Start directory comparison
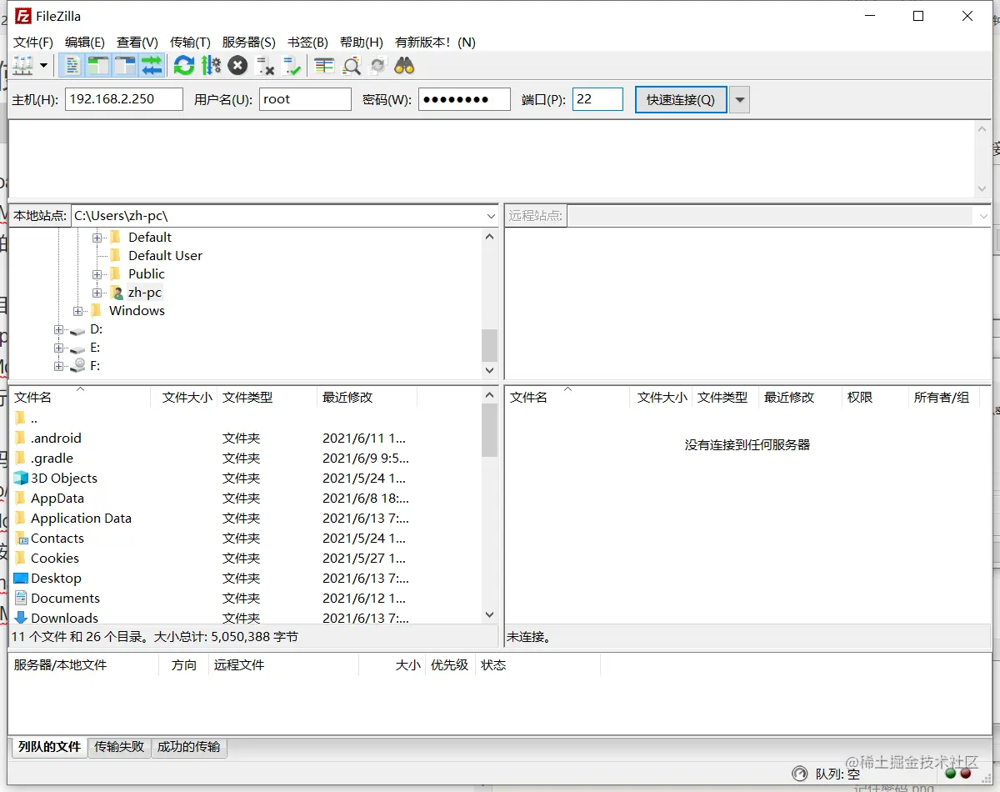This screenshot has width=1000, height=792. (x=349, y=65)
